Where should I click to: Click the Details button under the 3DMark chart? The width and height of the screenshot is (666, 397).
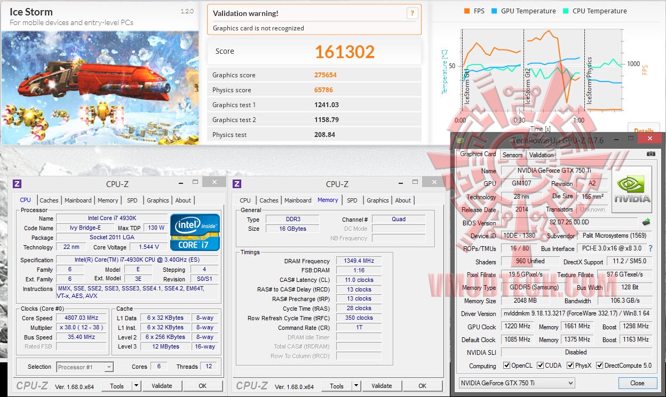644,130
